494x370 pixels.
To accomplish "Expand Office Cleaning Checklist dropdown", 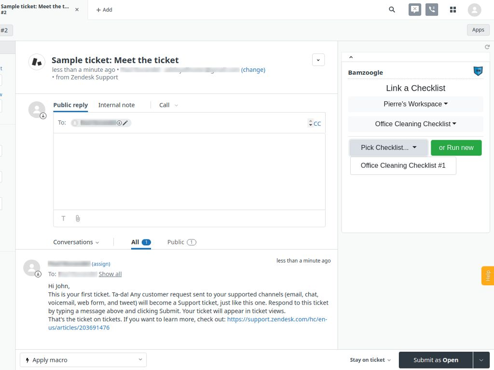I will 415,124.
